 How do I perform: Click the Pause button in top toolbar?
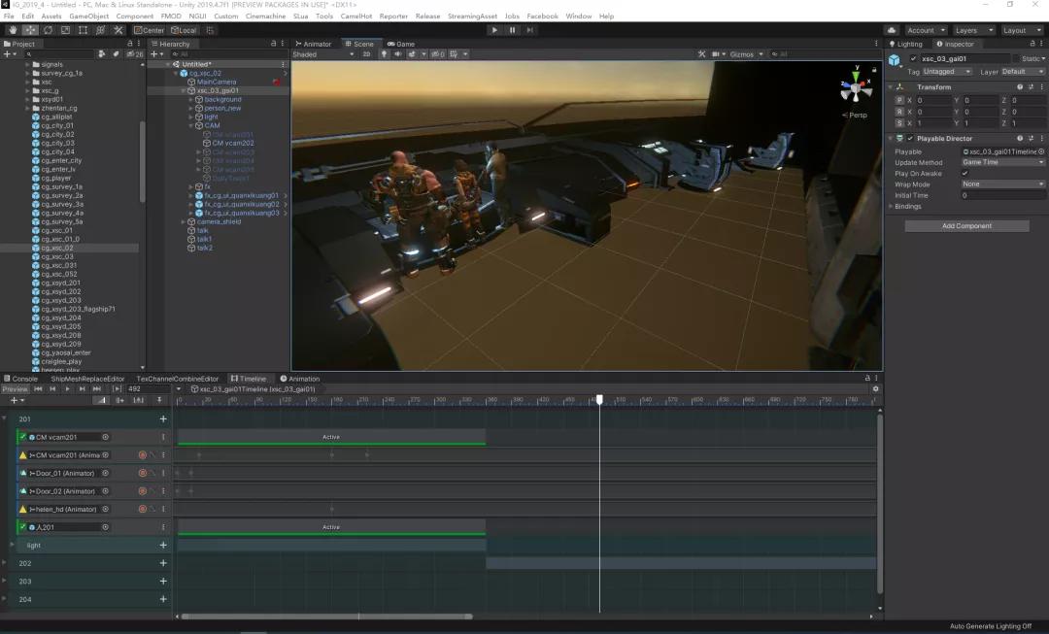[512, 30]
